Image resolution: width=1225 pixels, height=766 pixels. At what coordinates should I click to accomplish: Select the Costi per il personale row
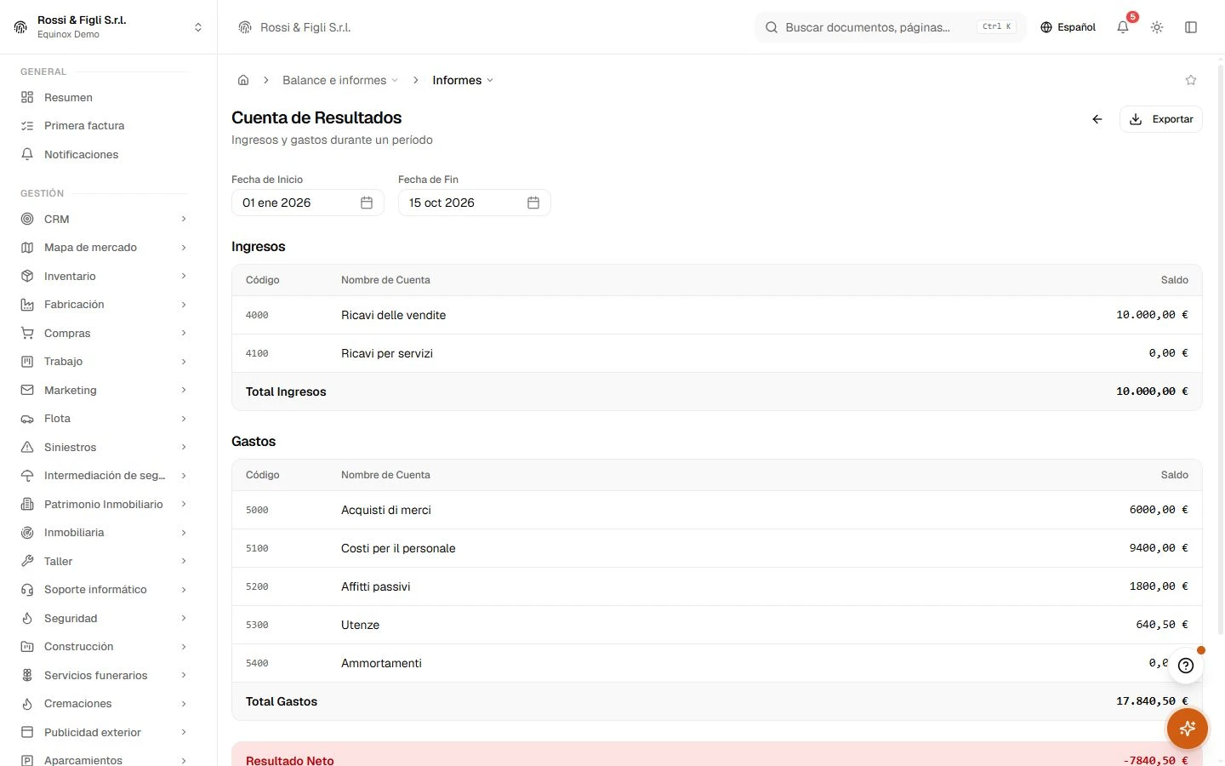[x=717, y=548]
